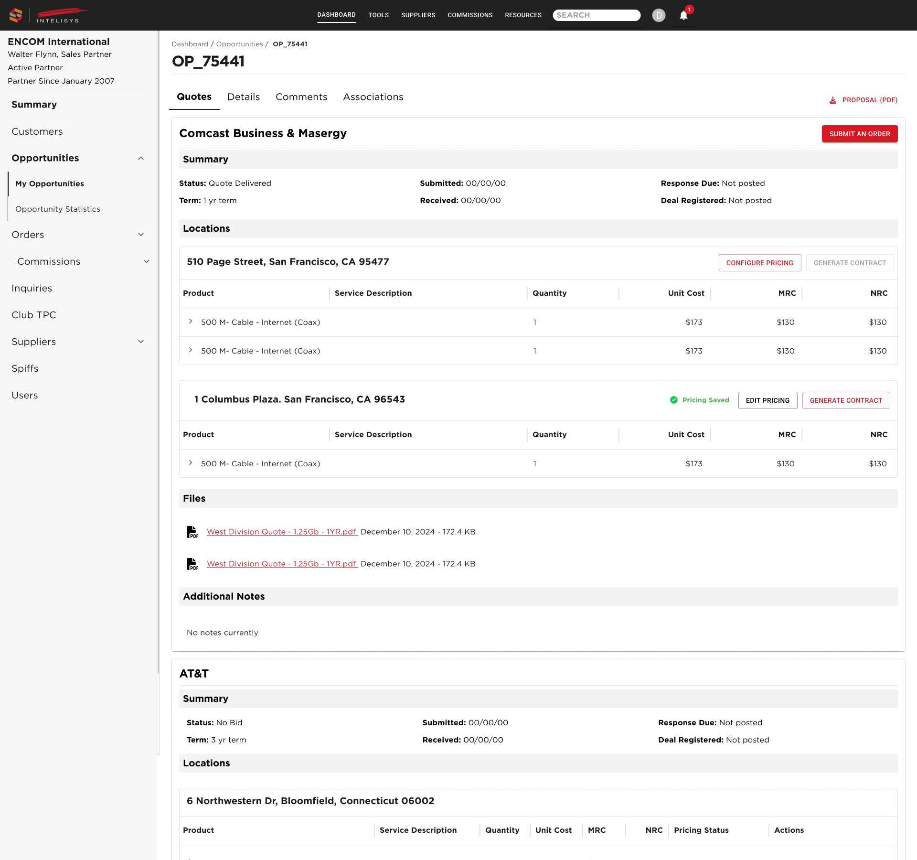Image resolution: width=917 pixels, height=860 pixels.
Task: Click Configure Pricing for 510 Page Street
Action: 760,263
